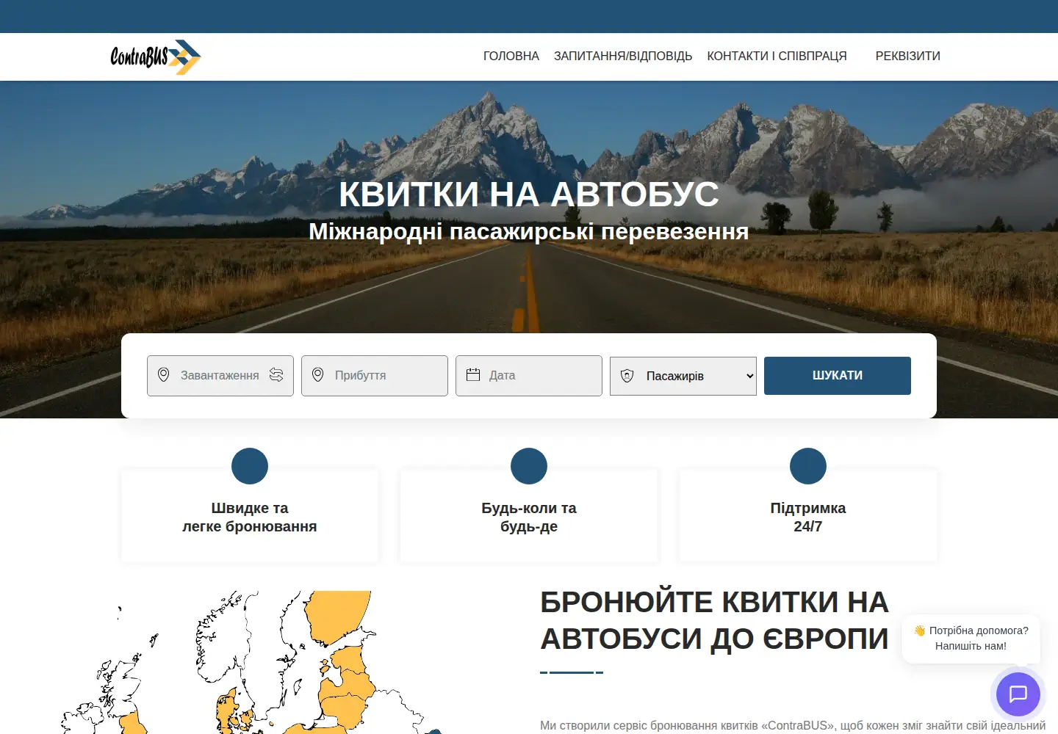Click the location pin icon in Завантаження
The height and width of the screenshot is (734, 1058).
163,375
